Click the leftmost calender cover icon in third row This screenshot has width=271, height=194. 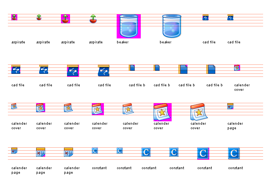click(14, 106)
